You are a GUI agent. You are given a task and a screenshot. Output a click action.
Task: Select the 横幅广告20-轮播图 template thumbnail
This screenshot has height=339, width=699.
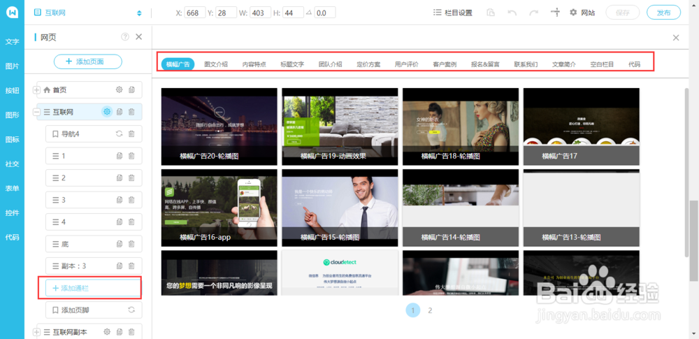219,127
